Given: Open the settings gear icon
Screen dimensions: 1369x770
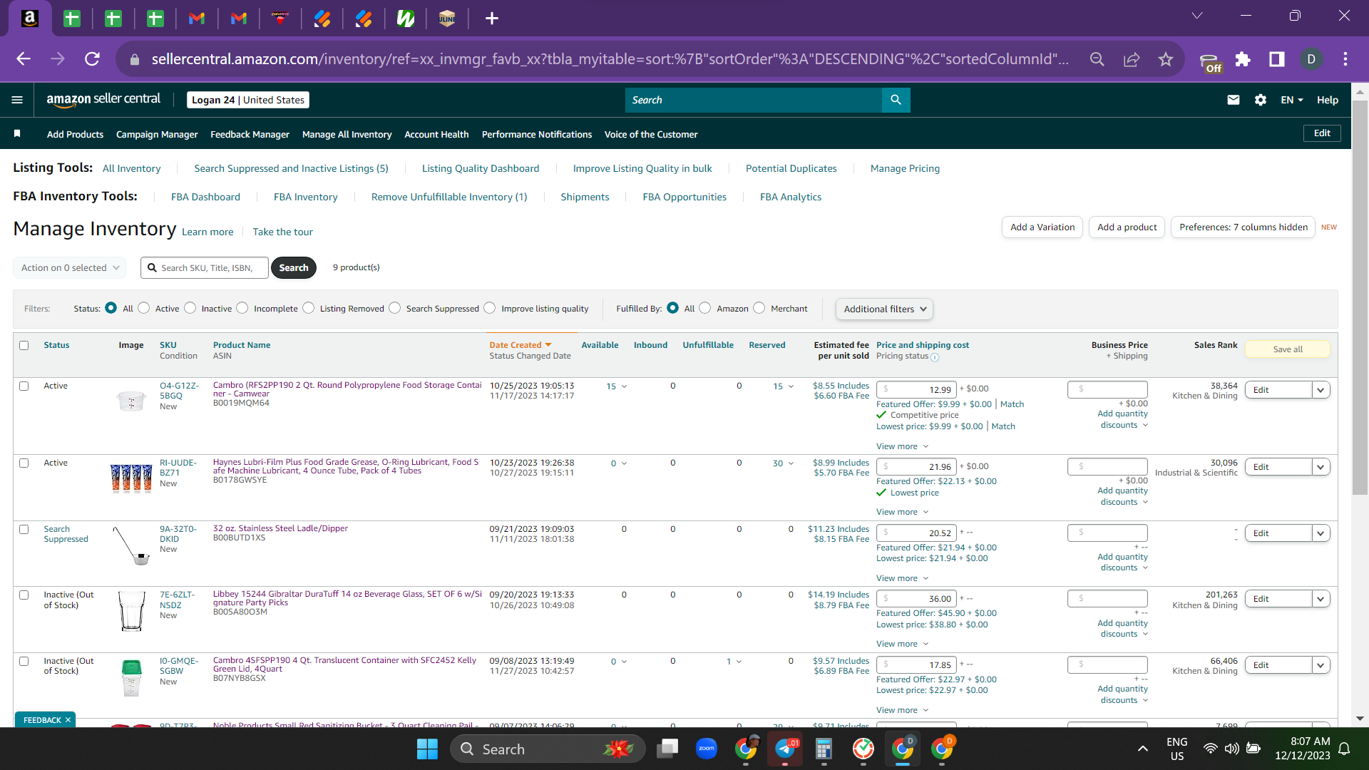Looking at the screenshot, I should coord(1261,100).
